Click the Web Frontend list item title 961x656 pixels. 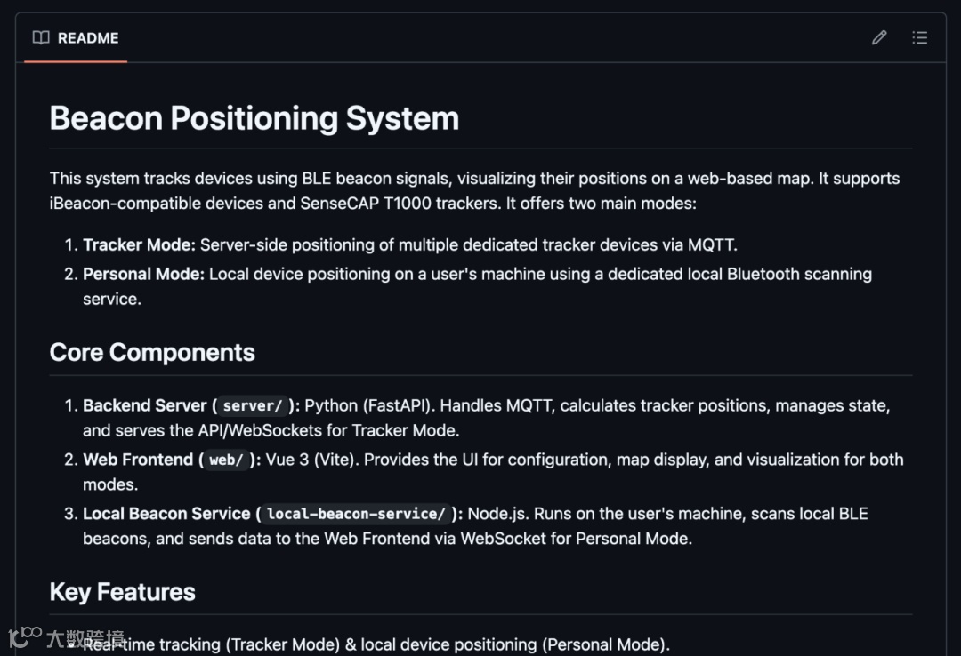[138, 460]
